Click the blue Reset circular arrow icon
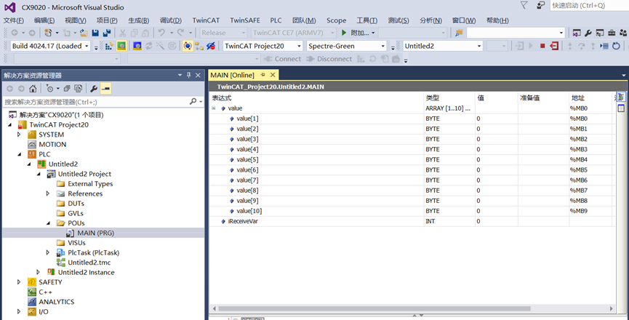 click(616, 46)
